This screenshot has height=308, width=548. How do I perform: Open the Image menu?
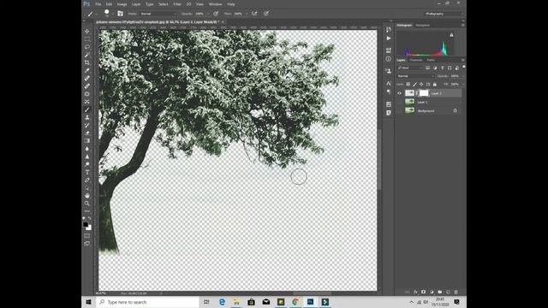pyautogui.click(x=122, y=4)
